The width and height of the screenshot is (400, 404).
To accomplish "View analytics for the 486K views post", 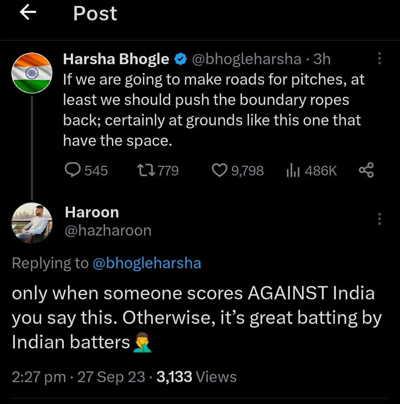I will [311, 170].
